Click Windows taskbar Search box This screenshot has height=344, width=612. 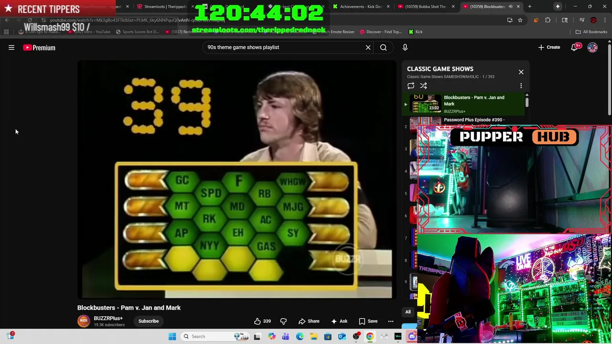[x=215, y=336]
